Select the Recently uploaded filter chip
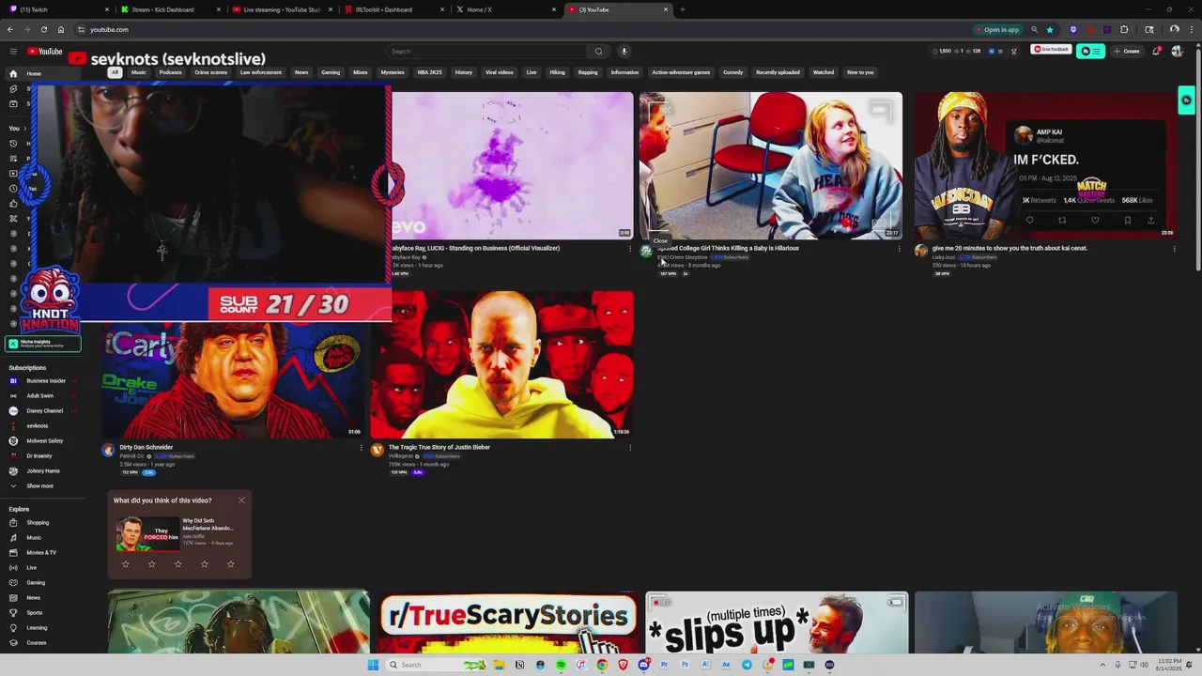 click(778, 72)
